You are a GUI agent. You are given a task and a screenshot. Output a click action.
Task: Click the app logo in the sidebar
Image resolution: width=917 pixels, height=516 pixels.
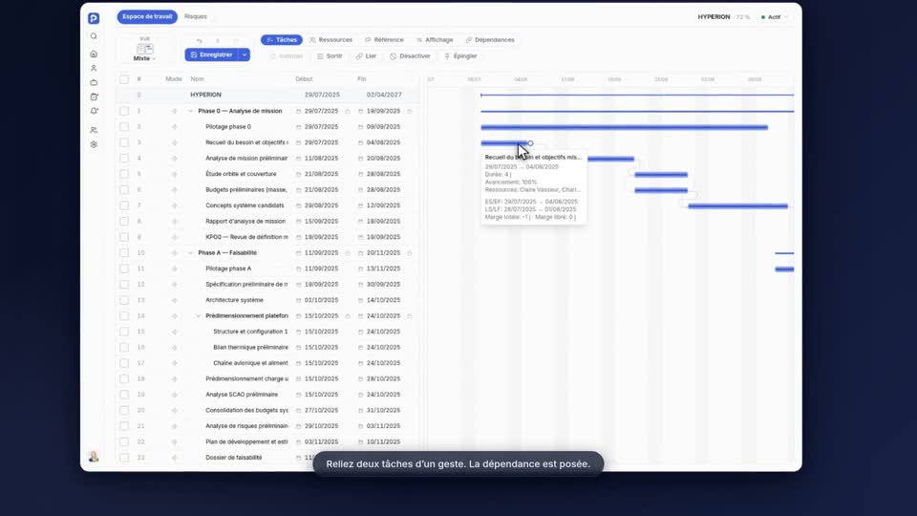coord(94,18)
